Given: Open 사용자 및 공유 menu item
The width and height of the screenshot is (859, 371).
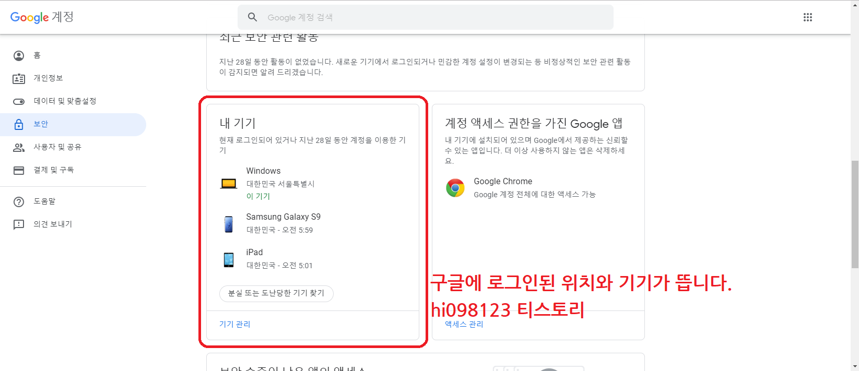Looking at the screenshot, I should point(73,147).
